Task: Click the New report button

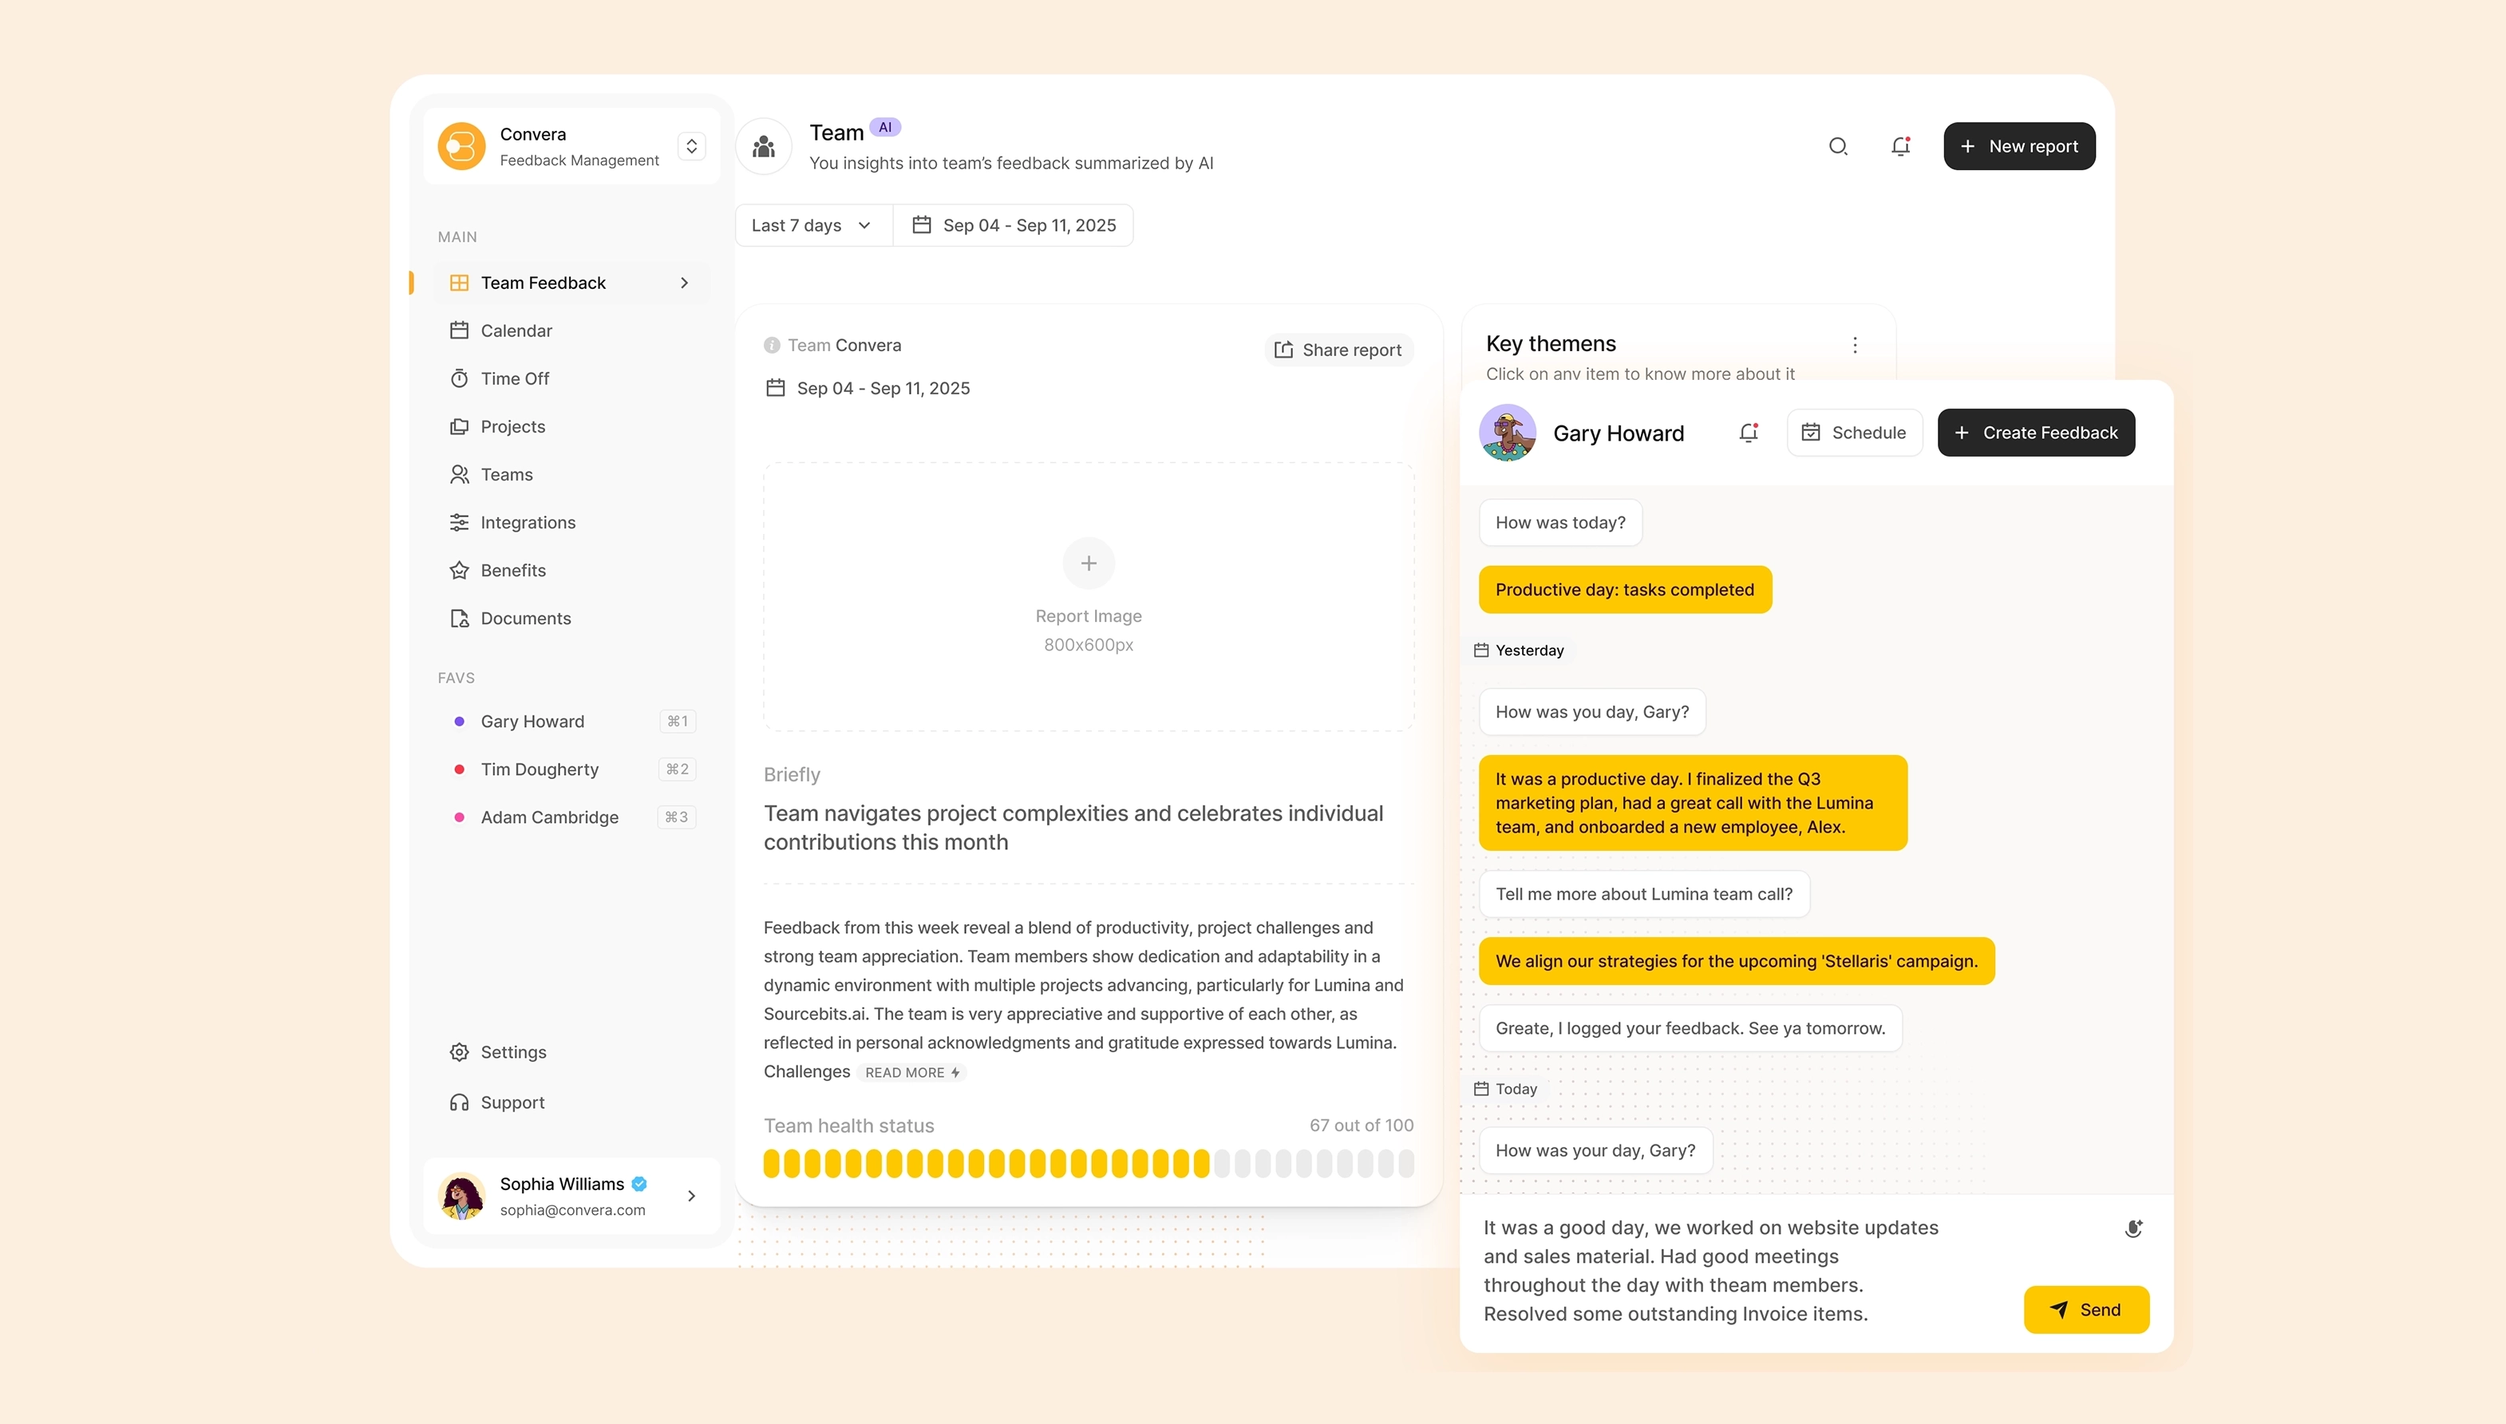Action: pos(2018,147)
